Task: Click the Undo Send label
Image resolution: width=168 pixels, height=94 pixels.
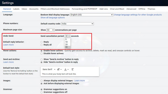Action: pyautogui.click(x=8, y=36)
